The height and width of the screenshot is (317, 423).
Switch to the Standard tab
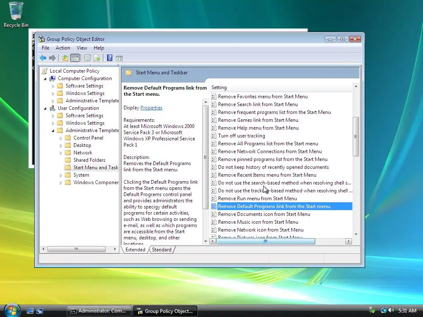(x=162, y=250)
